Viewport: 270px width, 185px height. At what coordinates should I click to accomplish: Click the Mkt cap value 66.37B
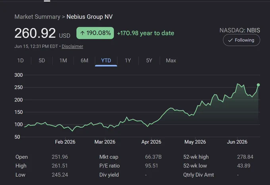(153, 157)
